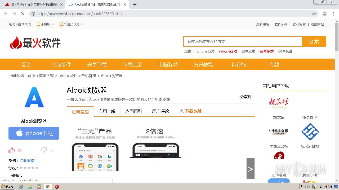Stop loading the page
The height and width of the screenshot is (190, 339).
coord(23,14)
